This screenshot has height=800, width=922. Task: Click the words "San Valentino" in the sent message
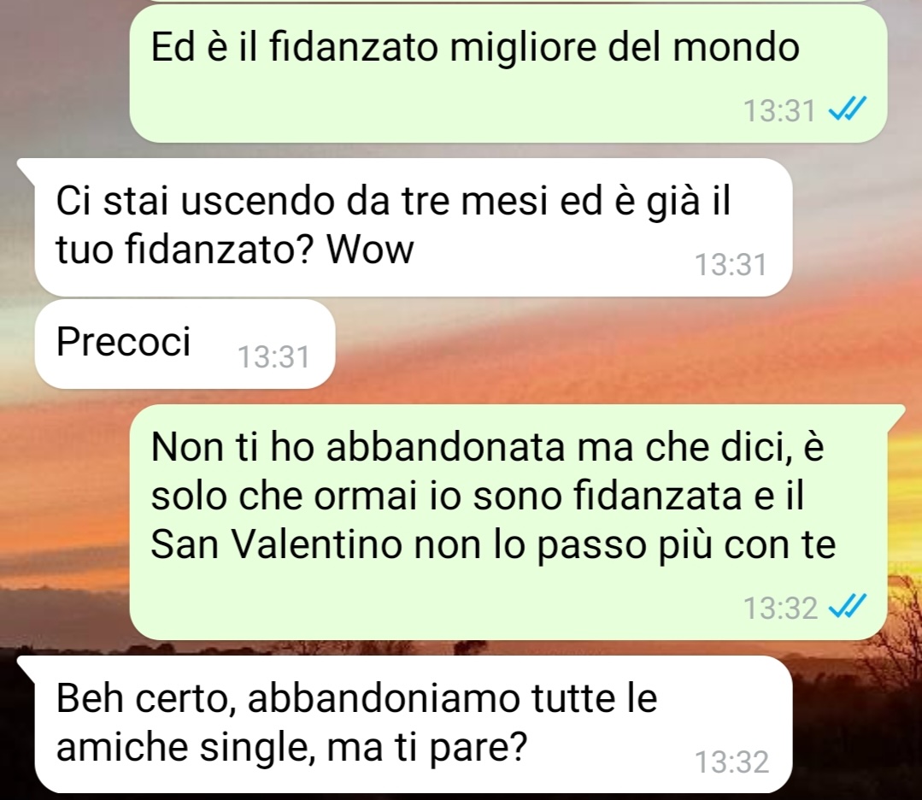(x=276, y=544)
